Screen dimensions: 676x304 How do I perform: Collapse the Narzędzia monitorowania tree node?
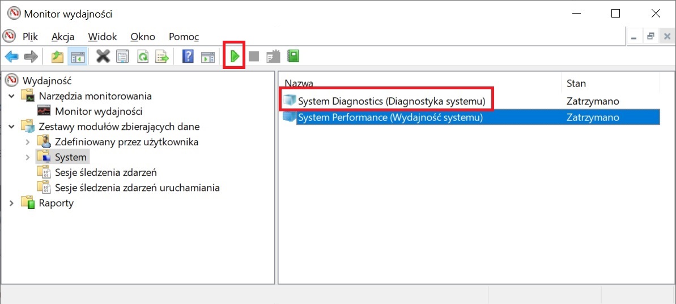coord(12,96)
